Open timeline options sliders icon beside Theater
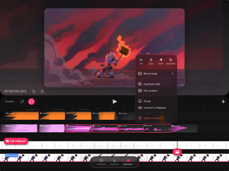The image size is (229, 171). (22, 102)
